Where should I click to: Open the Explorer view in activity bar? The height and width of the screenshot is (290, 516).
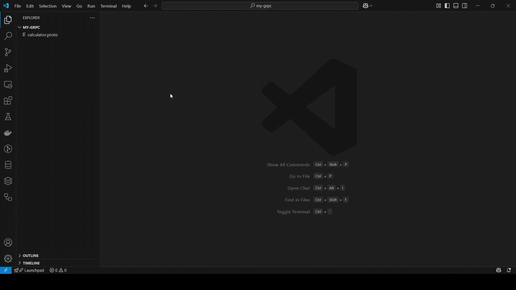click(8, 20)
